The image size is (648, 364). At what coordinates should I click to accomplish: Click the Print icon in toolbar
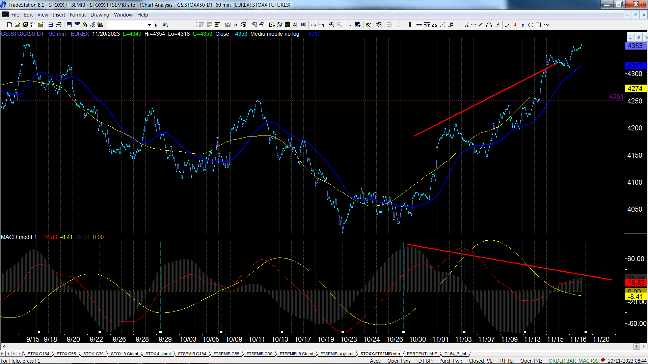pos(59,25)
